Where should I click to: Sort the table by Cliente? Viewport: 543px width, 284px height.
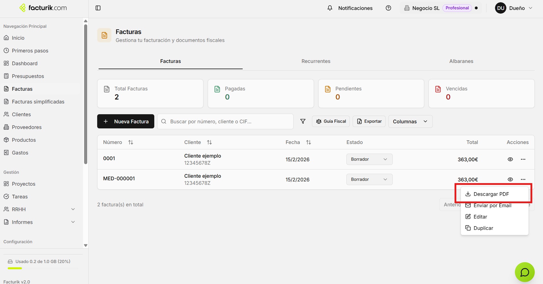209,142
